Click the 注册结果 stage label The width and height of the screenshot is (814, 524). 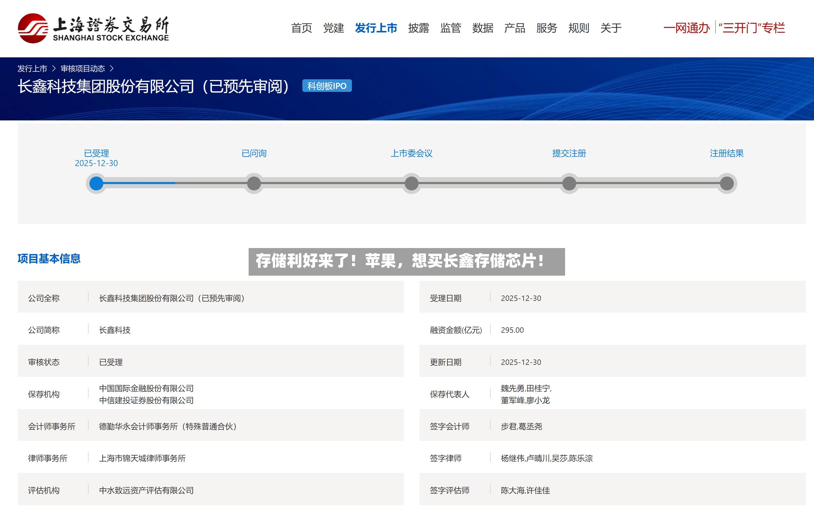coord(727,153)
